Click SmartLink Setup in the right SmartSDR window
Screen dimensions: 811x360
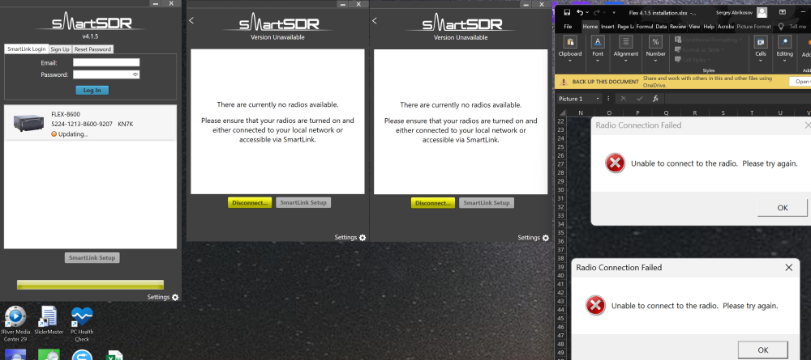click(x=486, y=203)
